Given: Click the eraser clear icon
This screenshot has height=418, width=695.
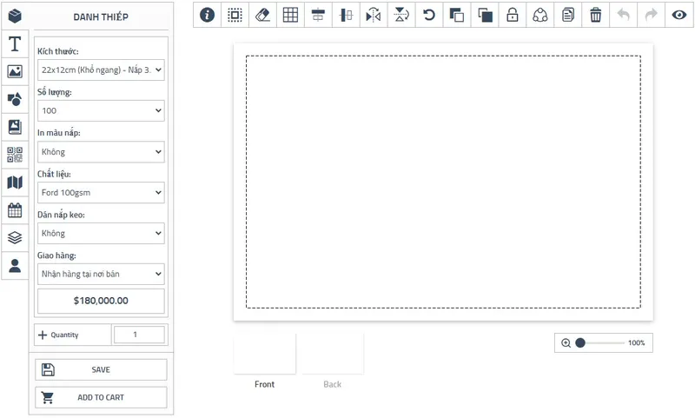Looking at the screenshot, I should pos(262,15).
